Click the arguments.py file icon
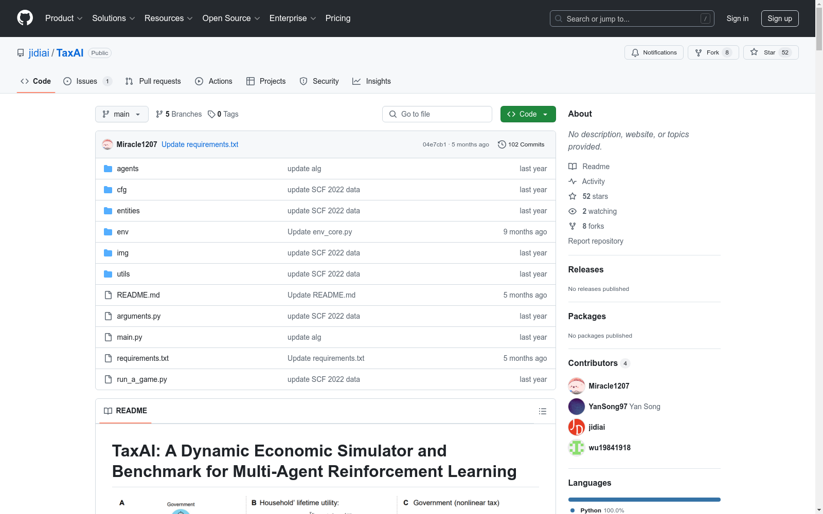Screen dimensions: 823x514 (x=108, y=316)
